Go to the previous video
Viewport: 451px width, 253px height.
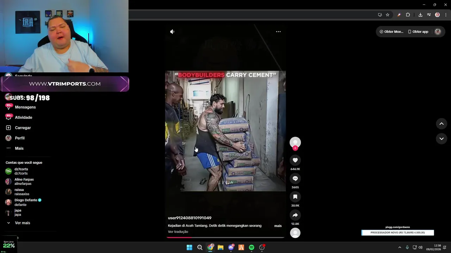pyautogui.click(x=441, y=124)
